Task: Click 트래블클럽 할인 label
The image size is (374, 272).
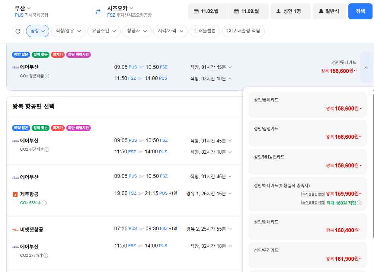Action: point(313,194)
